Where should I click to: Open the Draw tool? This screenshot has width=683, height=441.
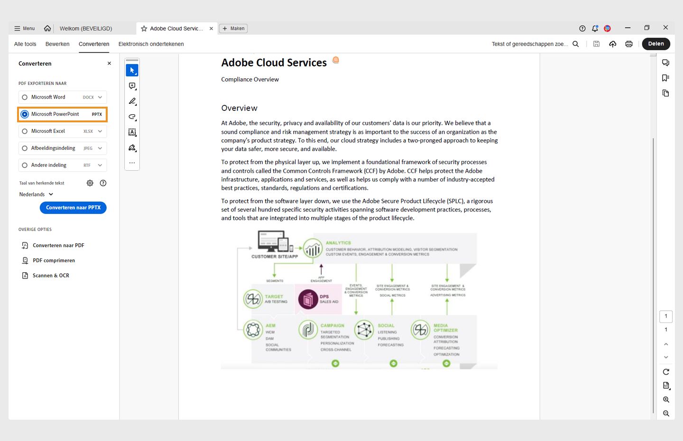click(x=132, y=117)
